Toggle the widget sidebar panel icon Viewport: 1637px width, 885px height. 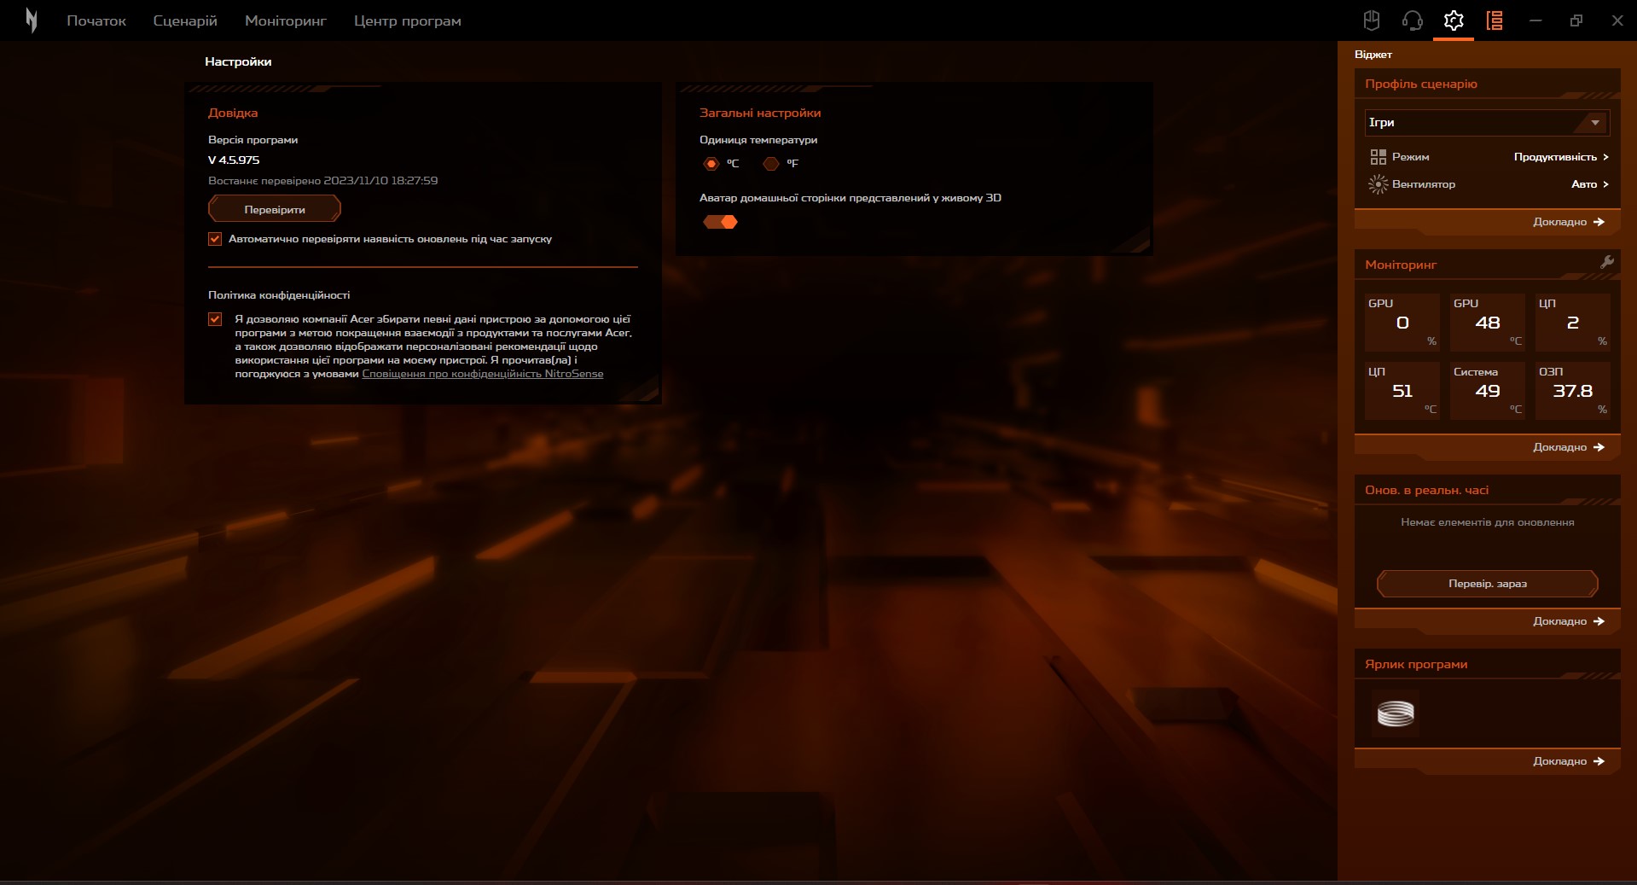click(1495, 20)
